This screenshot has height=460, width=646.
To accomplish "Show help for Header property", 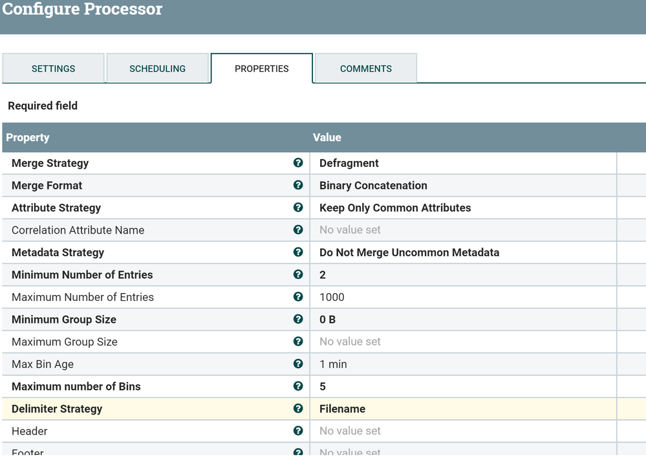I will pyautogui.click(x=298, y=431).
